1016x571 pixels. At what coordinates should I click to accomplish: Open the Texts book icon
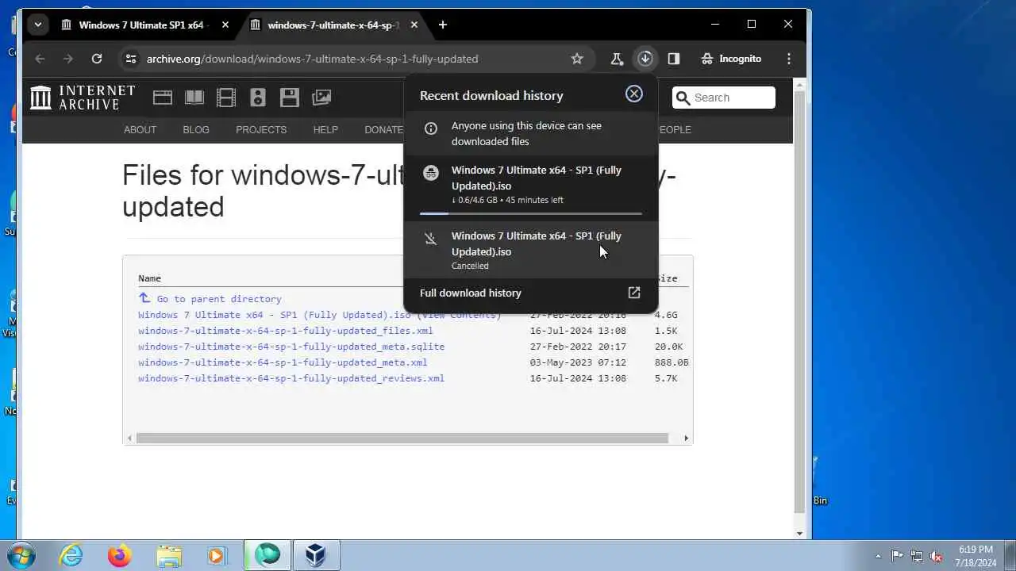coord(194,98)
